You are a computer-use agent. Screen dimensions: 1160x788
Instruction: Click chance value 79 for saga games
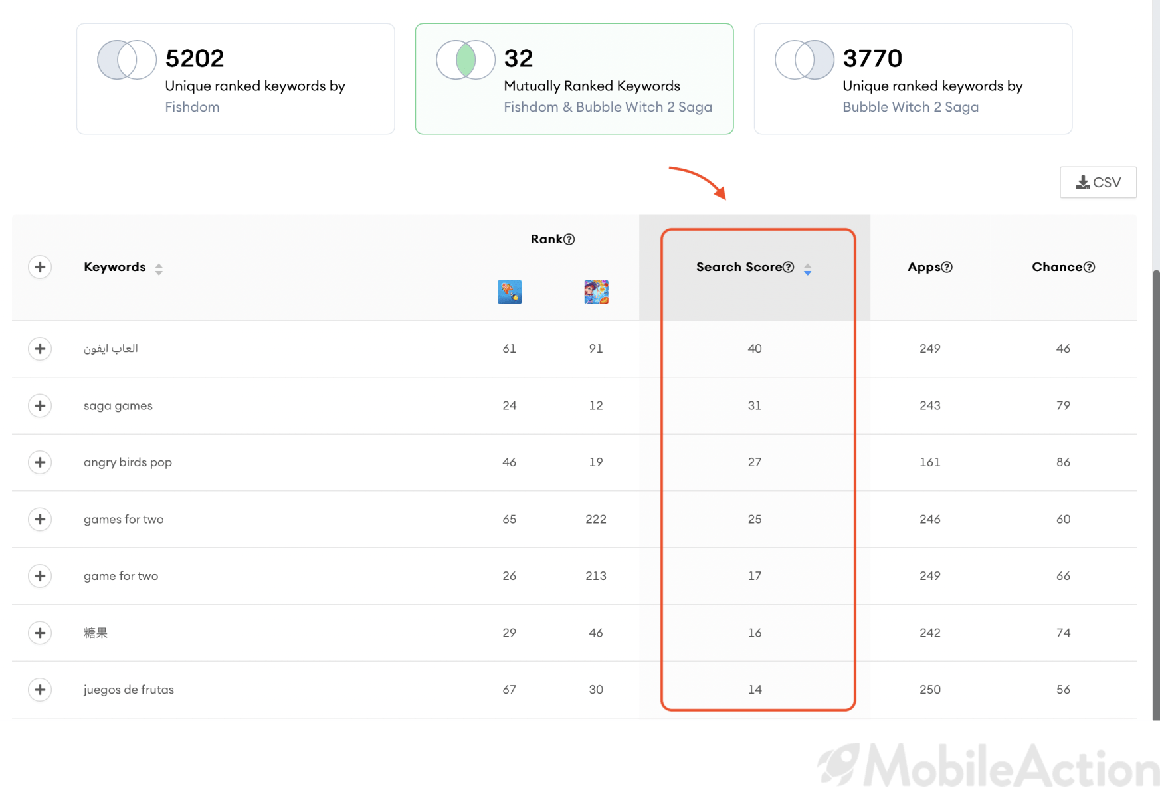[1064, 405]
